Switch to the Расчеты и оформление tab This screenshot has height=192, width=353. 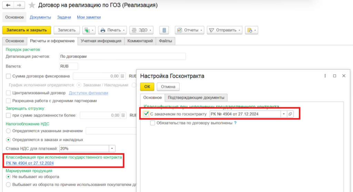(x=52, y=41)
